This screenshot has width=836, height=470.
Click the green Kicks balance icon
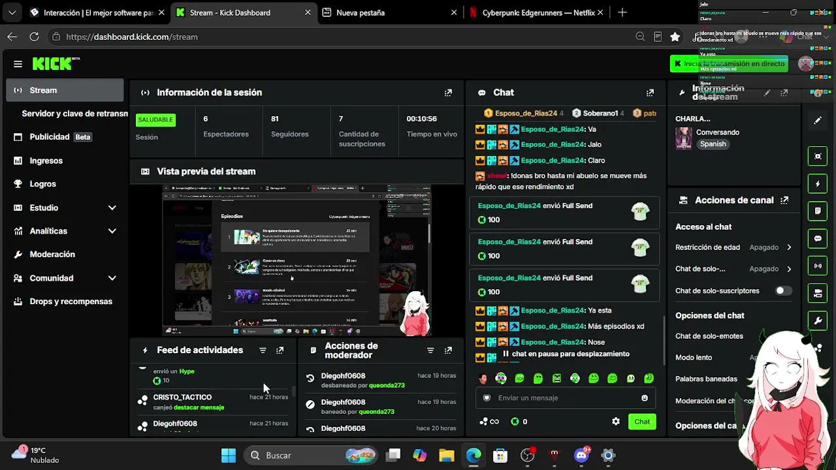tap(515, 422)
